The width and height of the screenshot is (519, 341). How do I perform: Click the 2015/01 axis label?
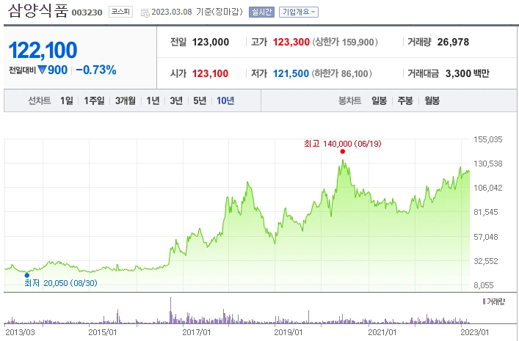103,332
